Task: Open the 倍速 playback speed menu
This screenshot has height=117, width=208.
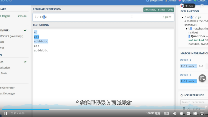Action: (167, 113)
